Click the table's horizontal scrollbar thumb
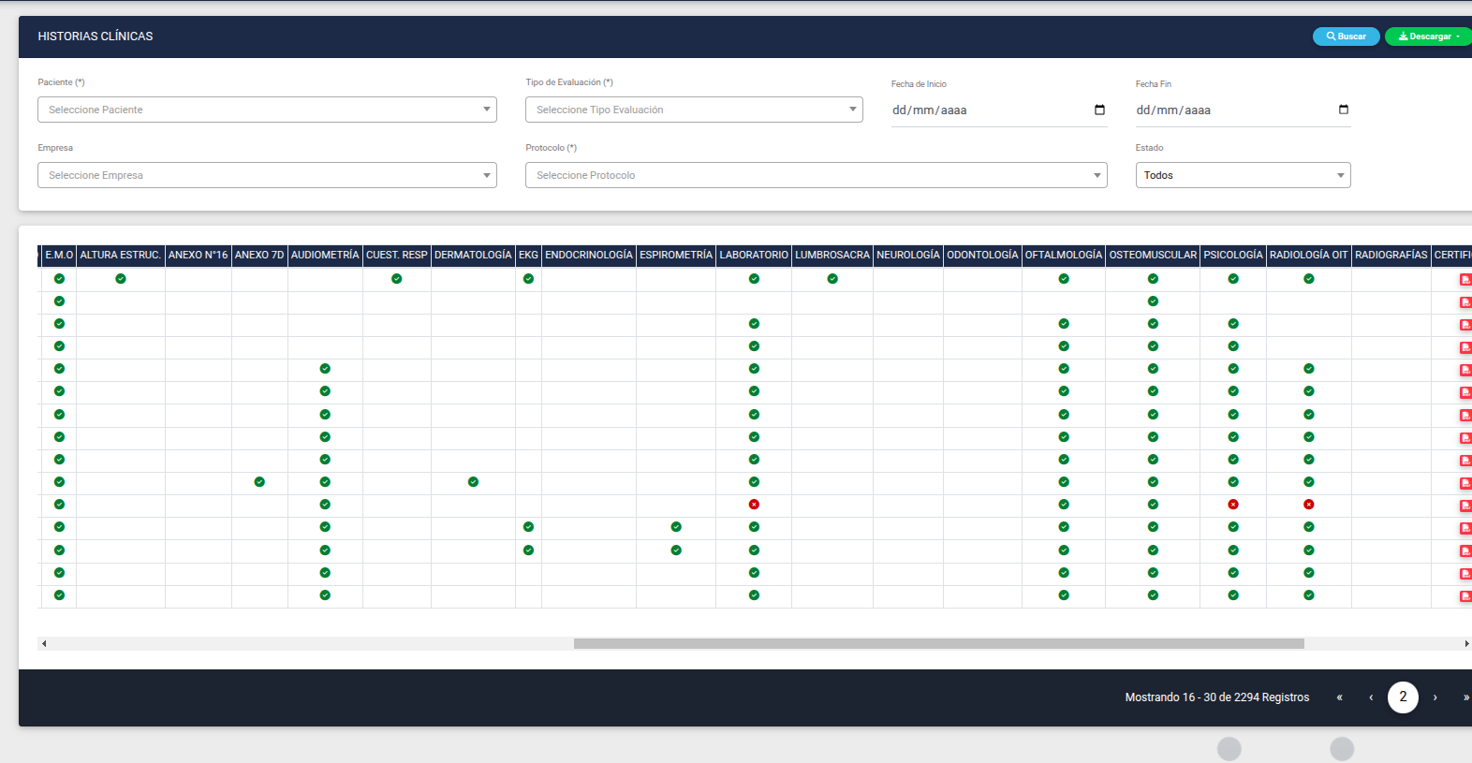The height and width of the screenshot is (763, 1472). click(938, 644)
